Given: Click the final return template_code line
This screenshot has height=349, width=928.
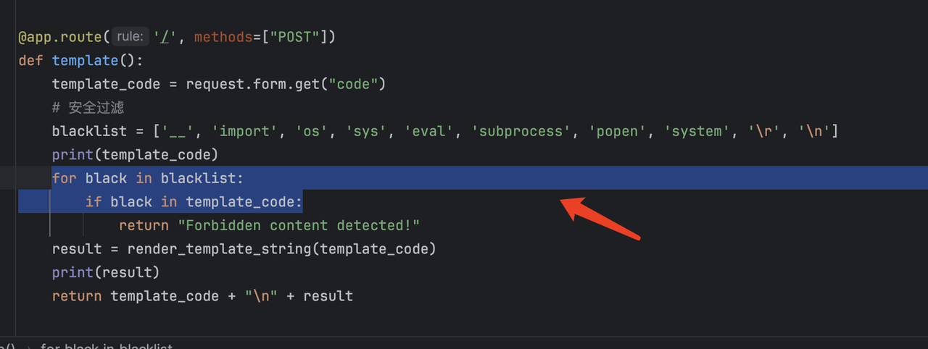Looking at the screenshot, I should [202, 296].
